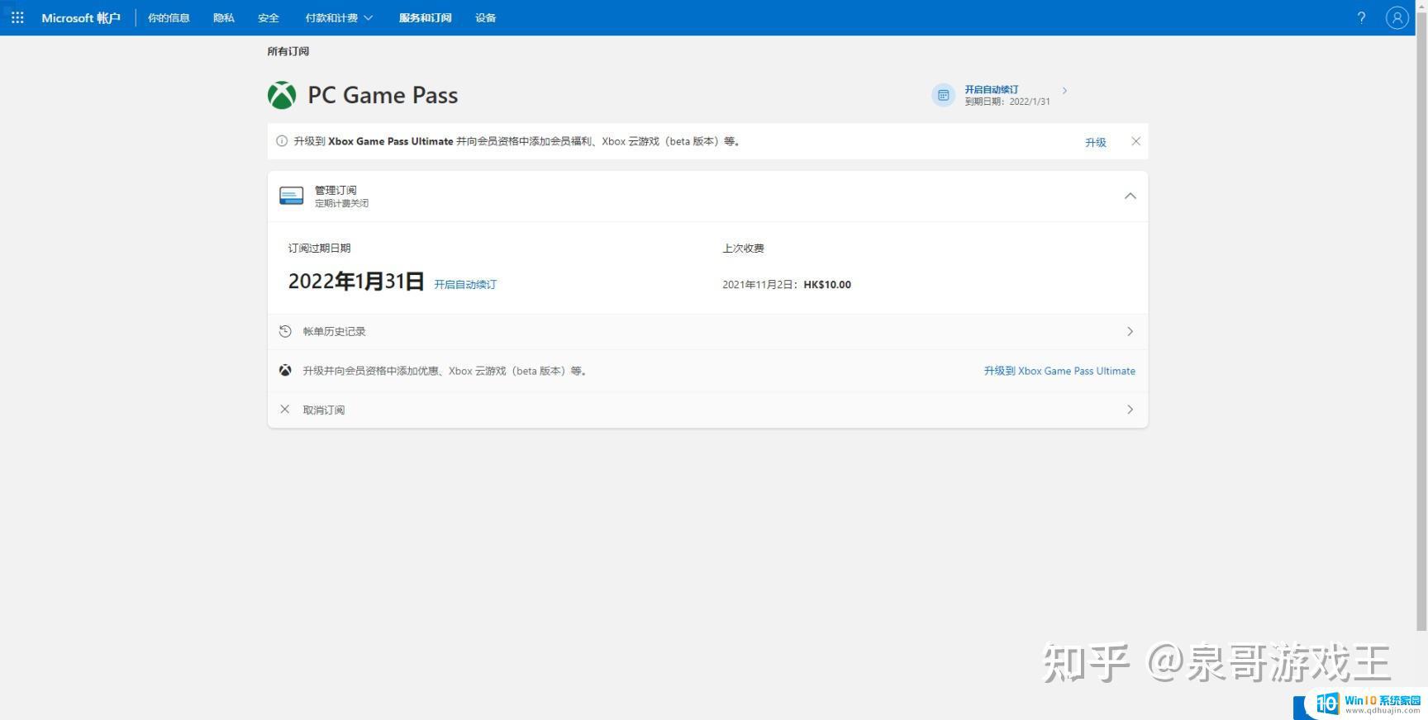Open the help question mark icon

tap(1361, 17)
